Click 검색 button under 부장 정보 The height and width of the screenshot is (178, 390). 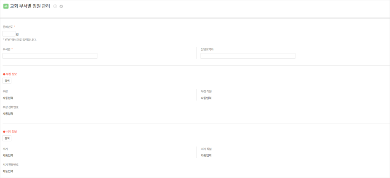[7, 80]
